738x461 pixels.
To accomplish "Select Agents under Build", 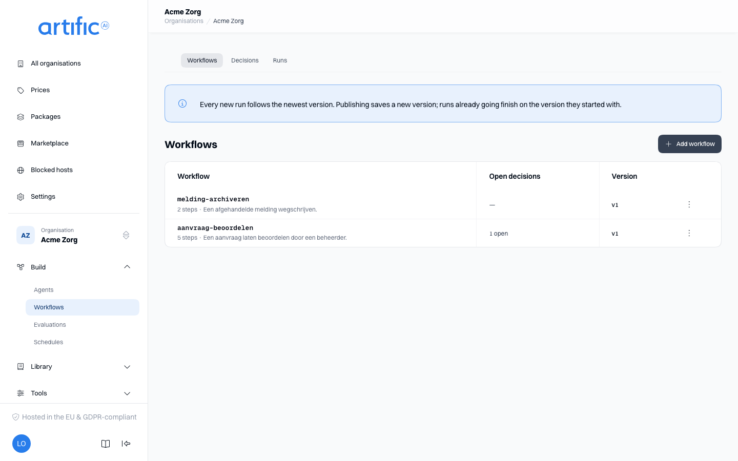I will click(83, 290).
